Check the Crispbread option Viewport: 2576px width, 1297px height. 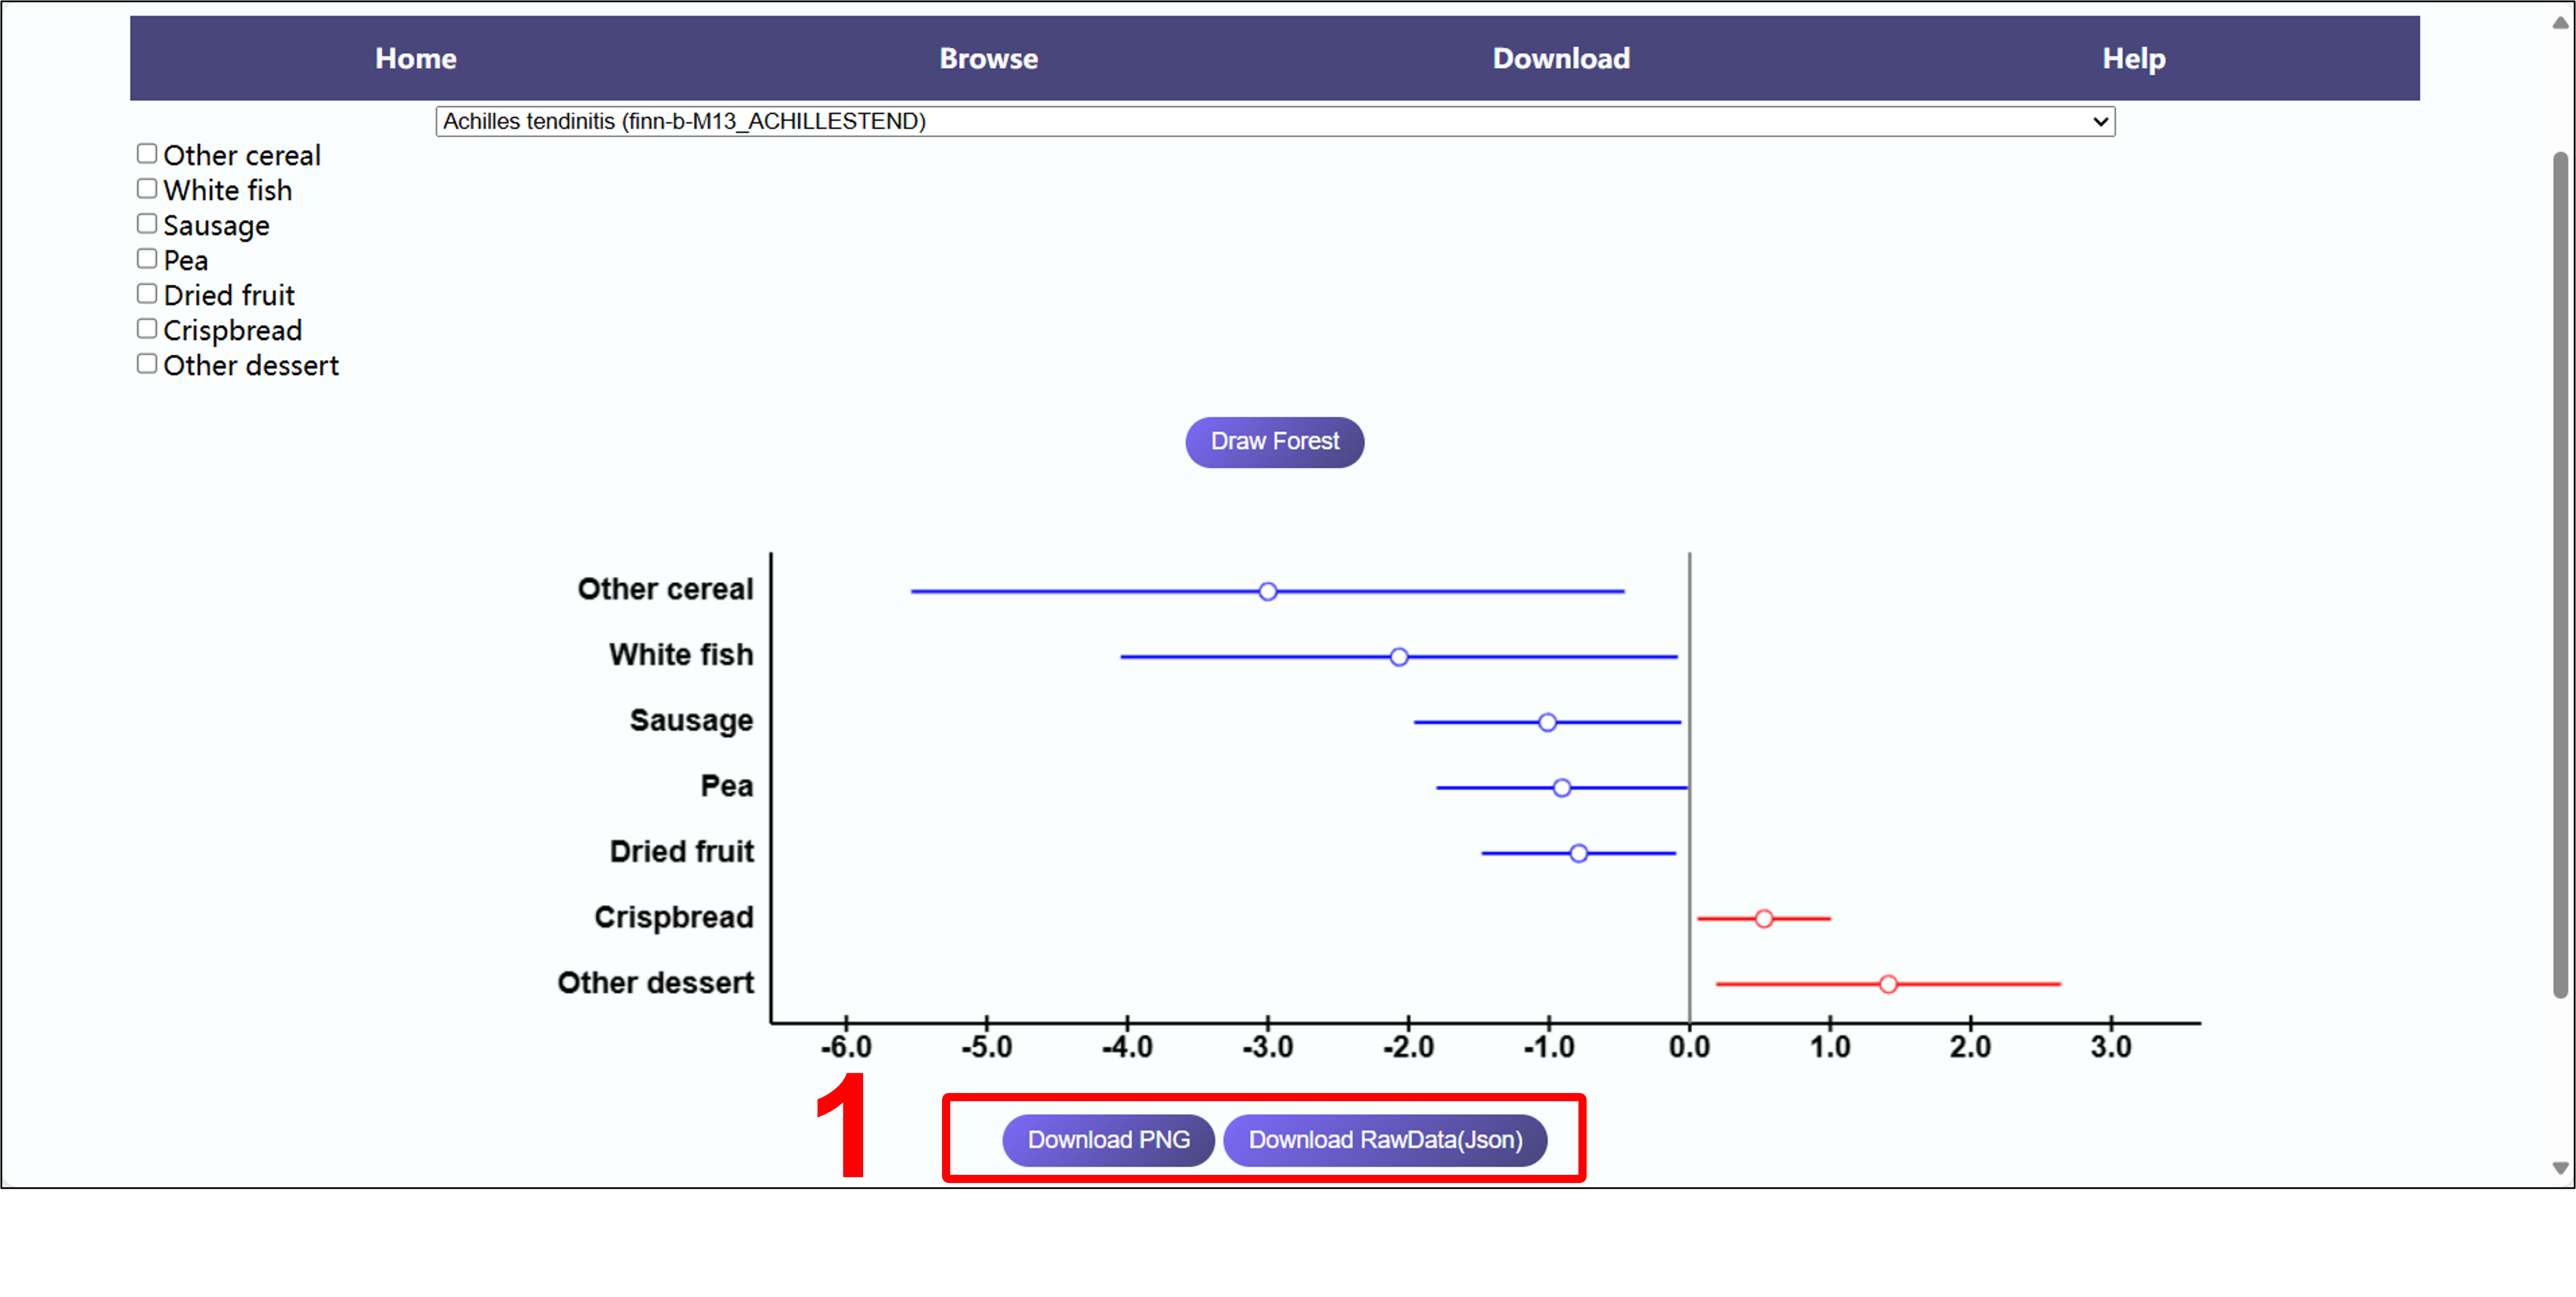click(x=147, y=329)
